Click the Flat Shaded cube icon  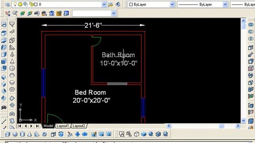coord(144,134)
